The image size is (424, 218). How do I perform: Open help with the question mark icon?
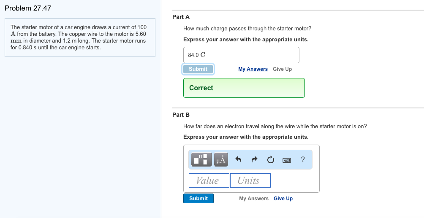pos(303,159)
